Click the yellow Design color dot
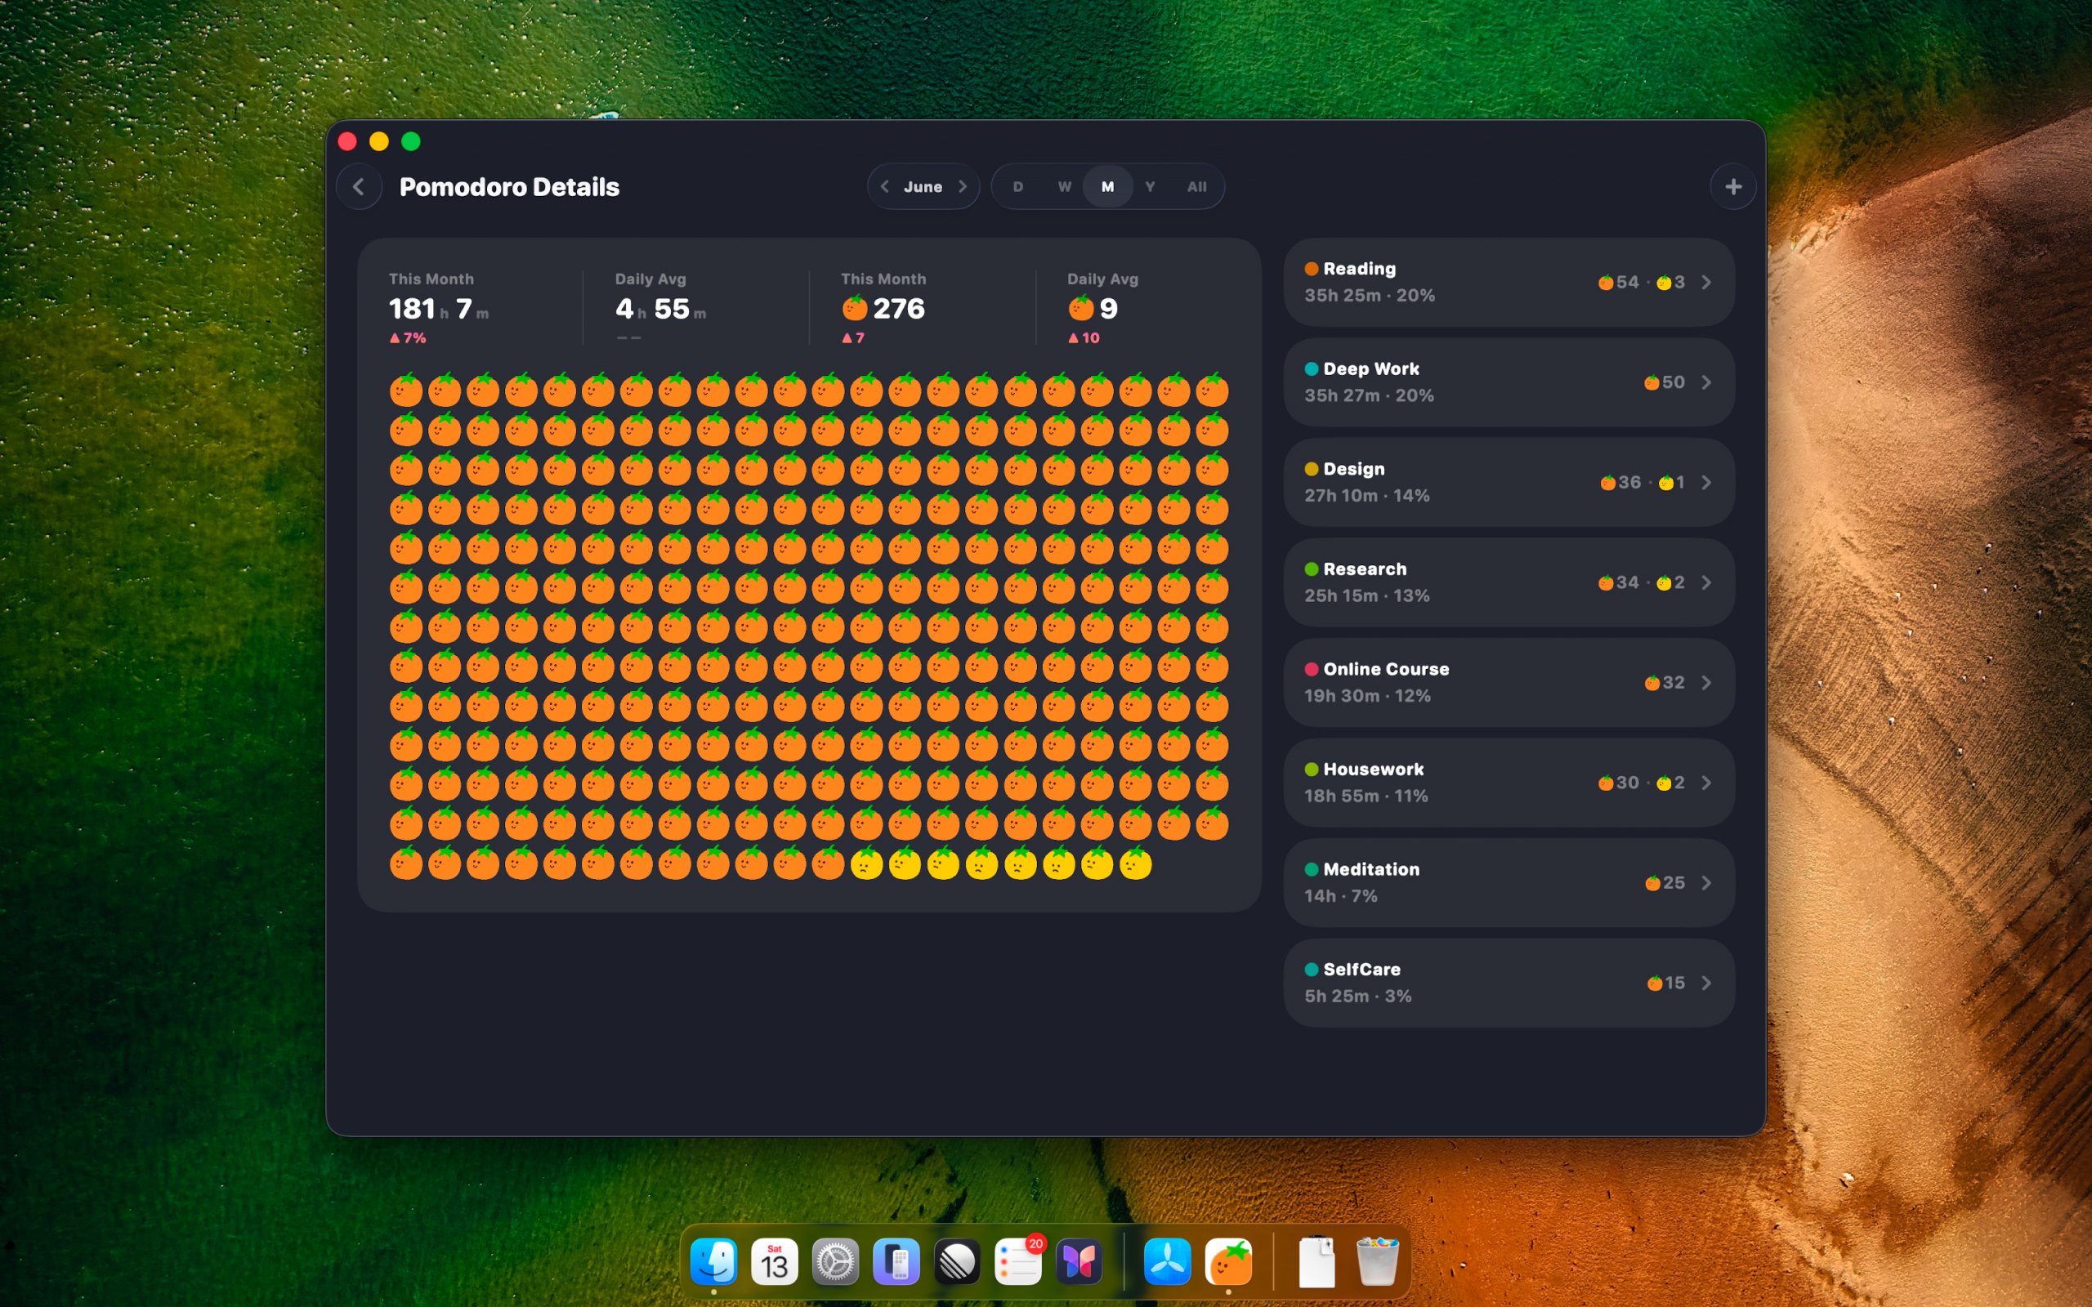 tap(1312, 469)
